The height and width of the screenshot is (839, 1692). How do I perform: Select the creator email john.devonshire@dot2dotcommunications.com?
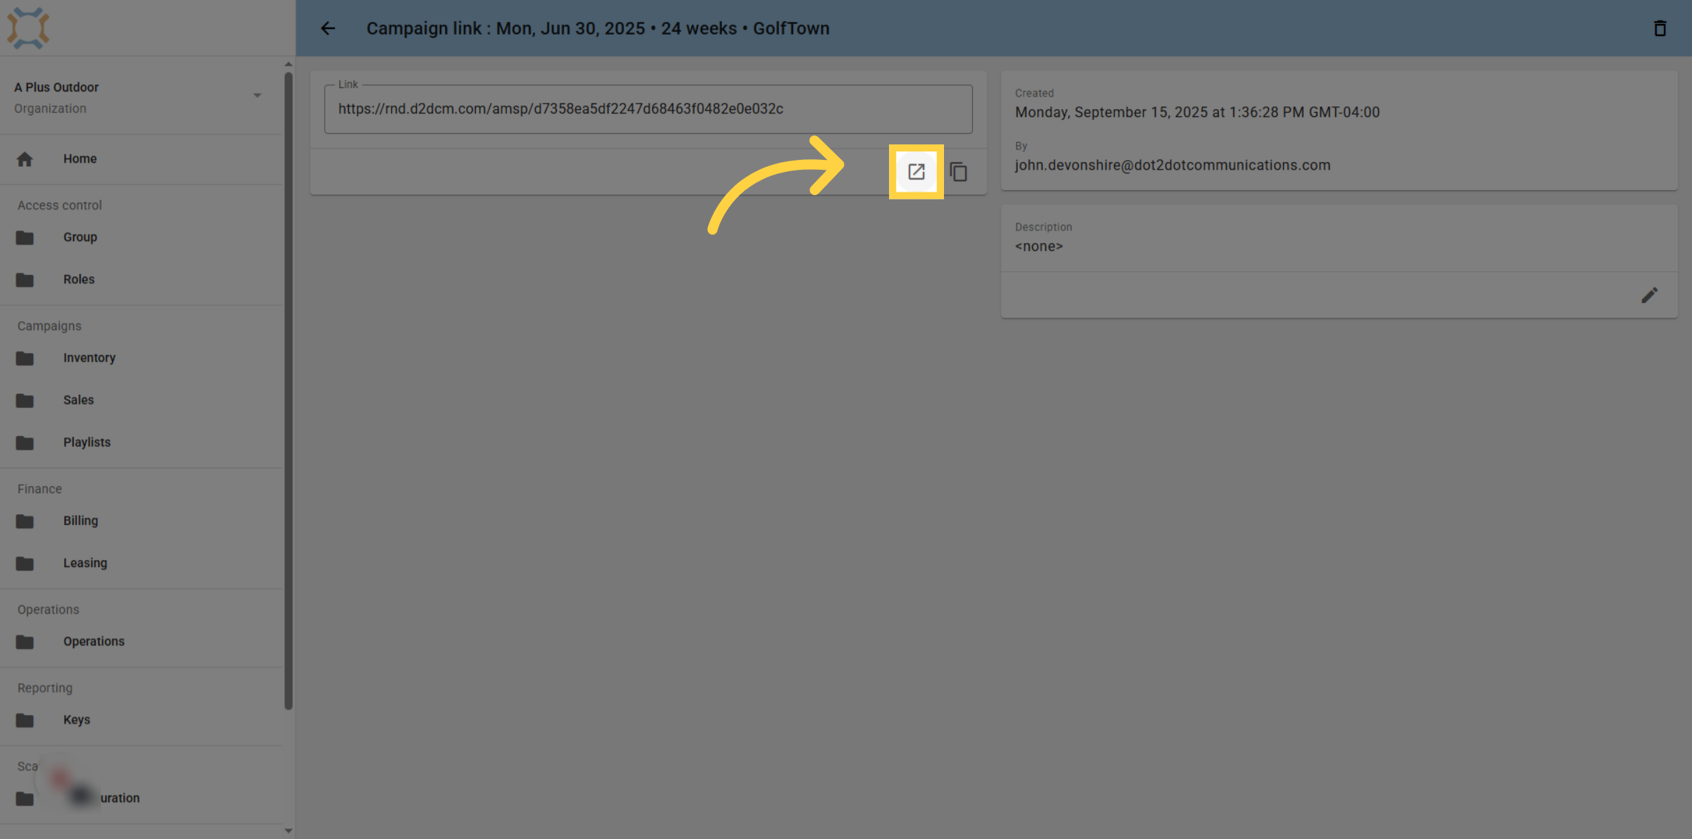coord(1172,166)
